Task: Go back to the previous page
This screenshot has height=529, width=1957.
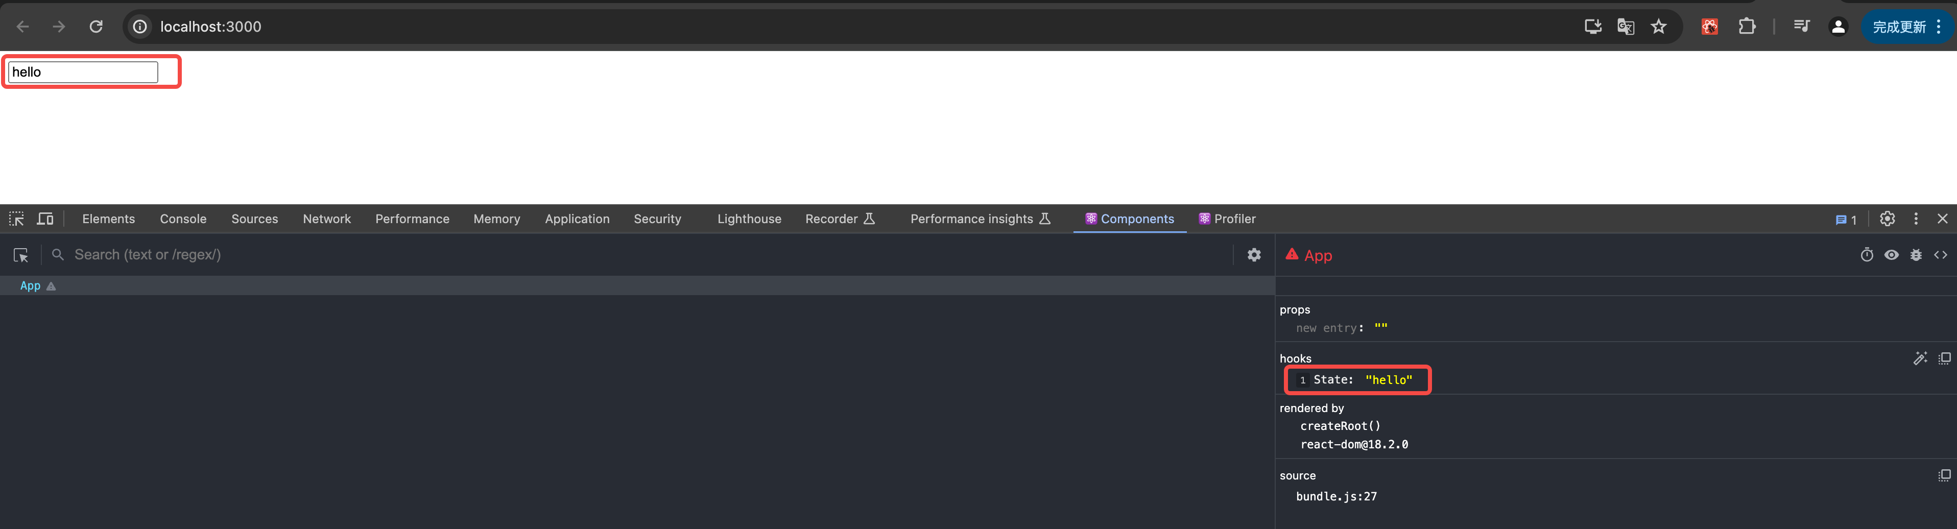Action: pyautogui.click(x=23, y=27)
